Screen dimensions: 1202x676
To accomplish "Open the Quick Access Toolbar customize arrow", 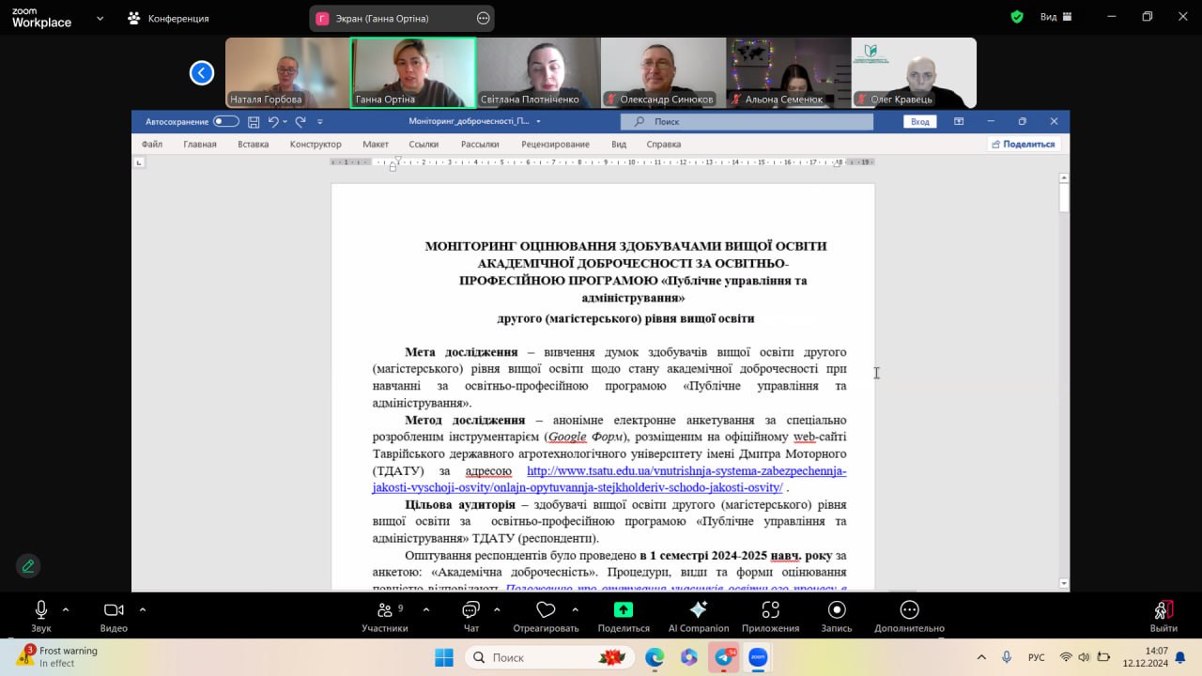I will click(x=320, y=121).
